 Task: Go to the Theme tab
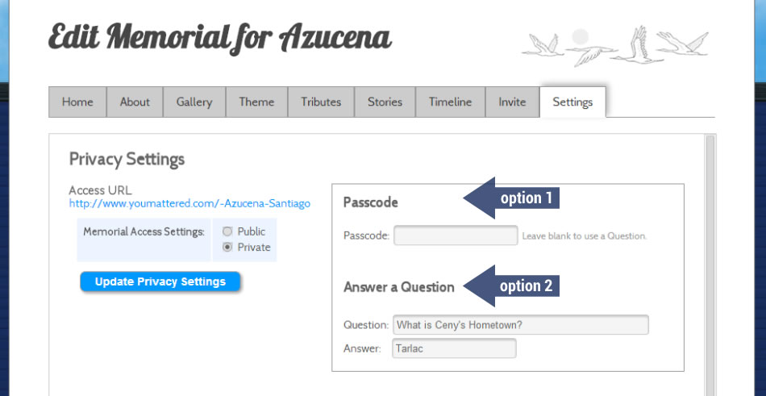point(256,102)
